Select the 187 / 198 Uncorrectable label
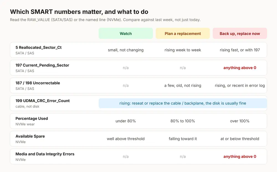This screenshot has width=277, height=172. [38, 83]
